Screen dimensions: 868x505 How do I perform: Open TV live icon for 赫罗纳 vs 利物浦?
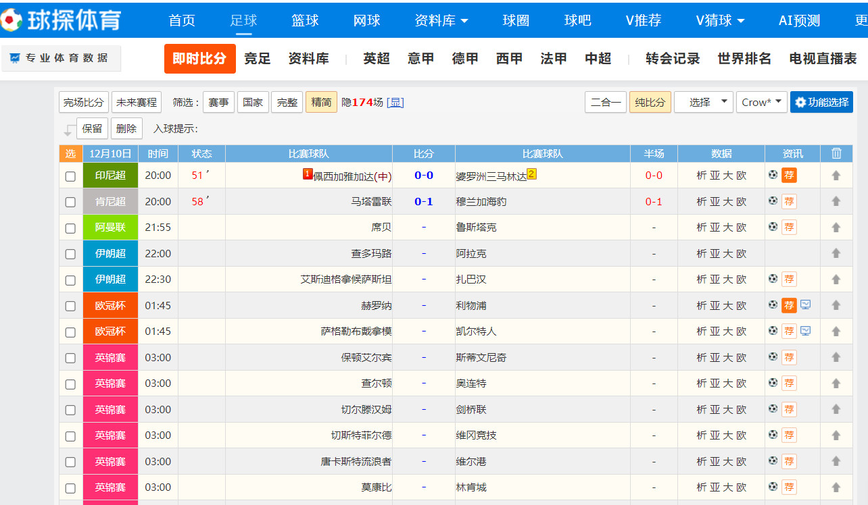806,304
